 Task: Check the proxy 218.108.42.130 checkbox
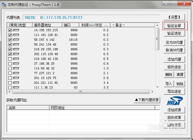coord(10,59)
